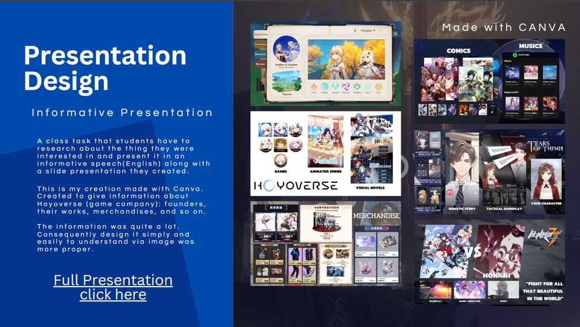The image size is (580, 327).
Task: Go to previous chapter with left arrow
Action: coord(354,30)
